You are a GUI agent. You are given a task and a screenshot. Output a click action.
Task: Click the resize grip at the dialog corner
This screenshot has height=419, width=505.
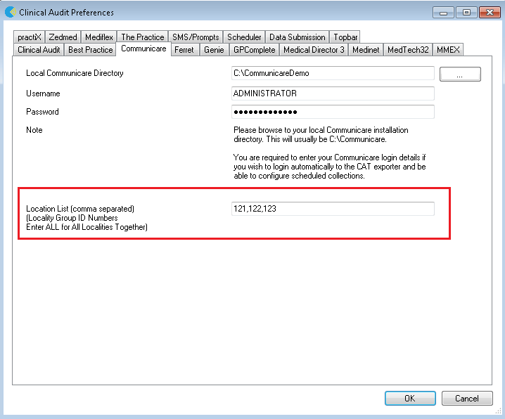(x=498, y=411)
